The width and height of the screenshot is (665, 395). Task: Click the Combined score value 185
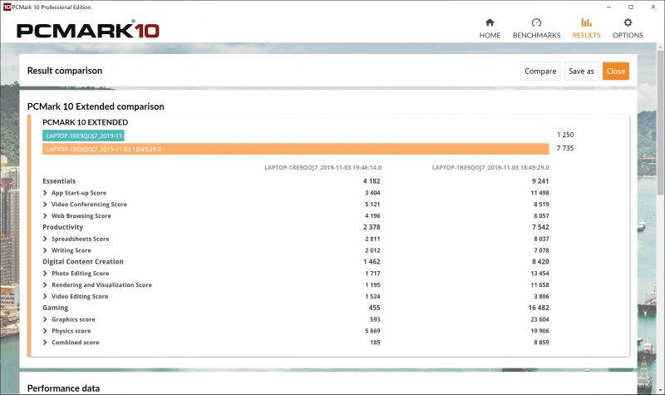click(375, 342)
